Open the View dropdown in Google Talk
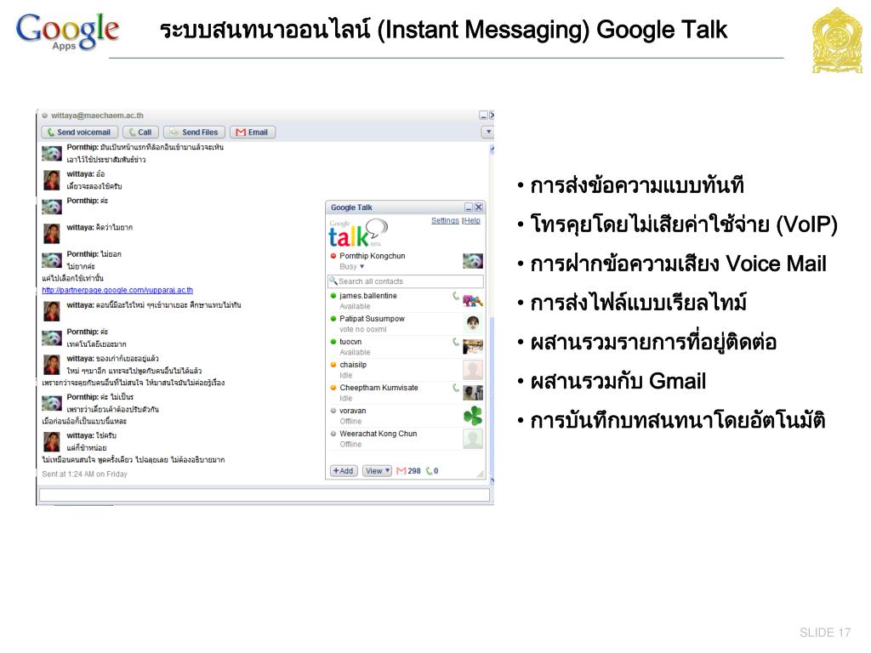The height and width of the screenshot is (653, 871). point(377,471)
